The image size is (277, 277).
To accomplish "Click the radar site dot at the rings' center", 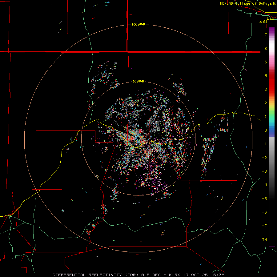I will tap(138, 138).
